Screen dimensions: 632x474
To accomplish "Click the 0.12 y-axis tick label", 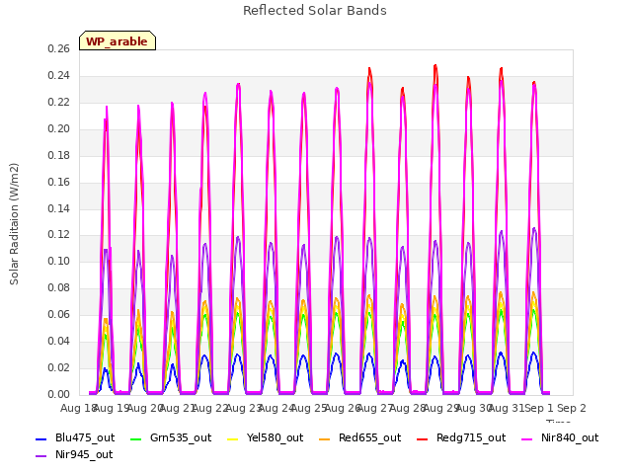I will (58, 235).
